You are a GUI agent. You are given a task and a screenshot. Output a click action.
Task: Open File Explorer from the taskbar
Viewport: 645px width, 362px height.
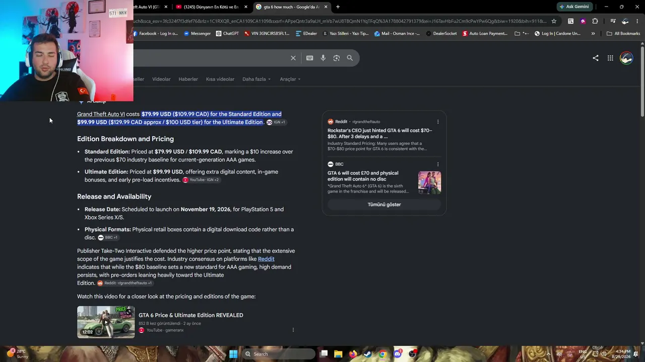pos(338,354)
